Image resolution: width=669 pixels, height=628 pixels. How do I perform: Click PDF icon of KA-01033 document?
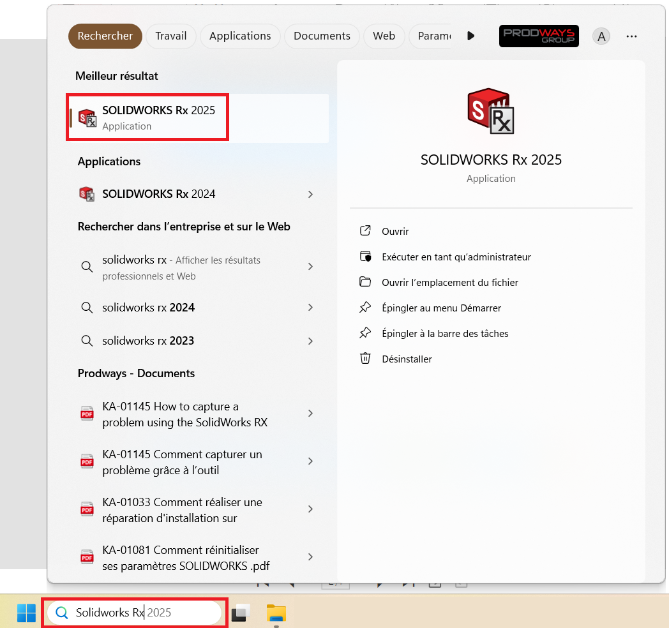(87, 509)
